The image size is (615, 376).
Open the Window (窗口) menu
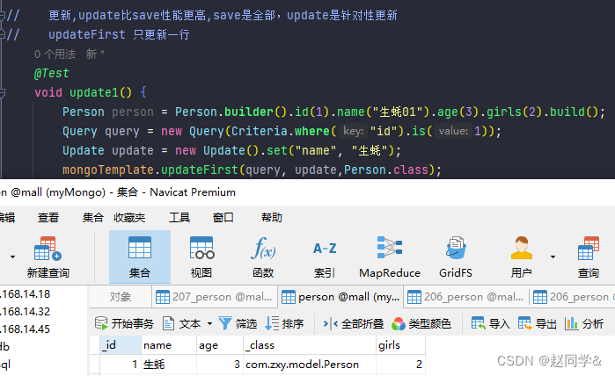(223, 217)
